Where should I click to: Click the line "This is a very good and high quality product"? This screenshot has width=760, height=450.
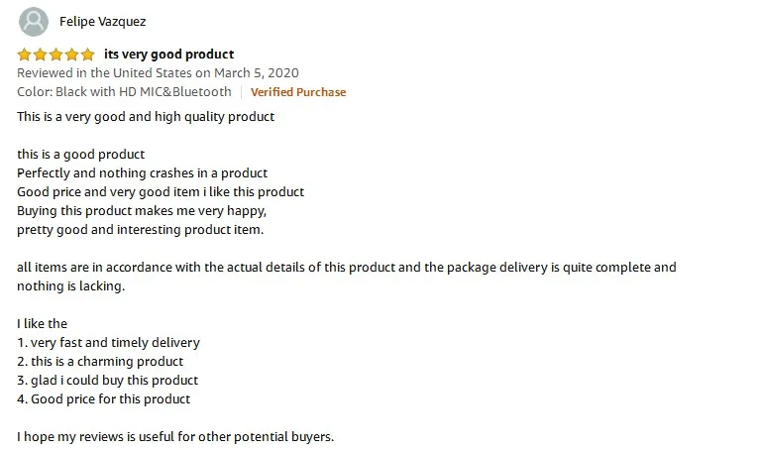pos(146,116)
